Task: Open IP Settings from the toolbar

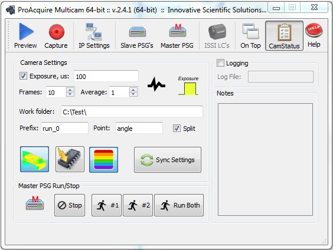Action: pos(94,35)
